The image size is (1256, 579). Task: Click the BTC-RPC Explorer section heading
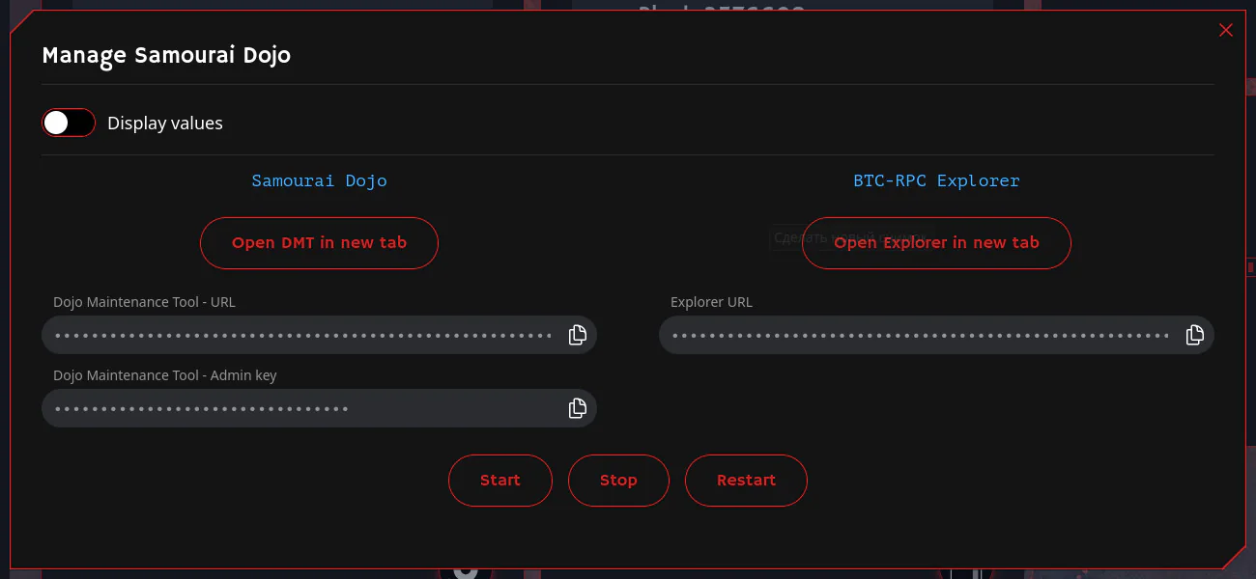tap(936, 180)
